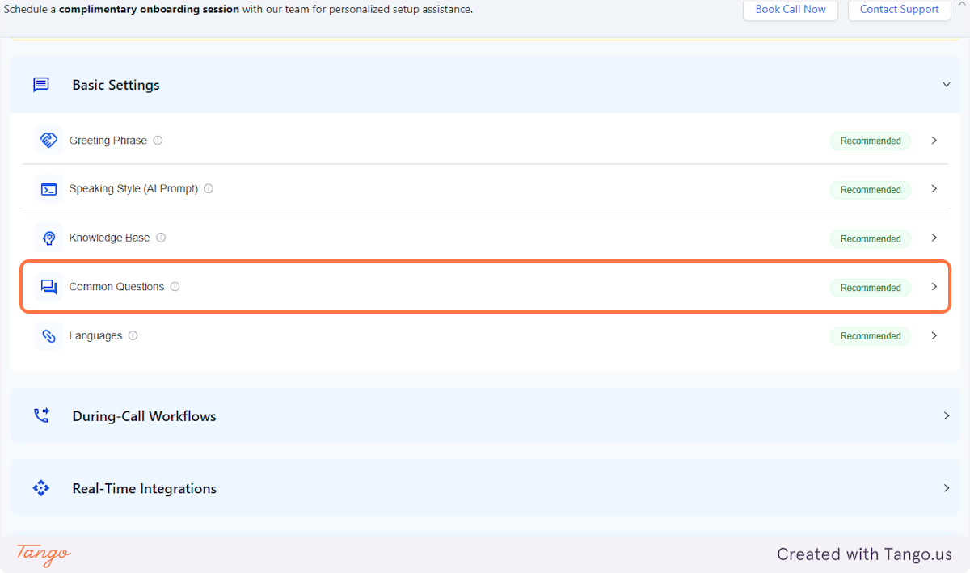970x573 pixels.
Task: Click info icon next to Common Questions
Action: (175, 287)
